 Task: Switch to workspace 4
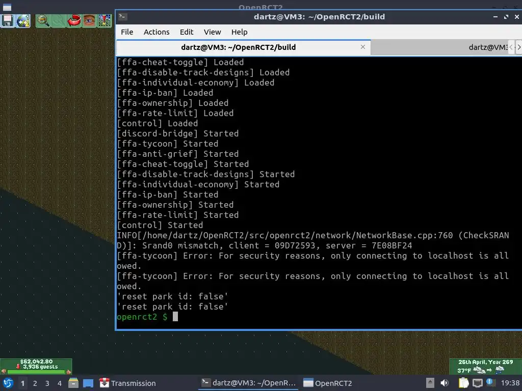[x=60, y=383]
